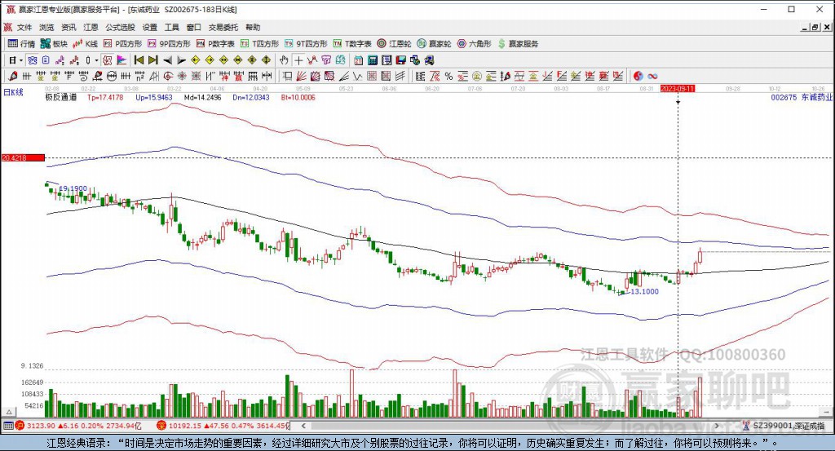Screen dimensions: 835x451
Task: Click the SZ399001 深证成指 status entry
Action: (784, 426)
